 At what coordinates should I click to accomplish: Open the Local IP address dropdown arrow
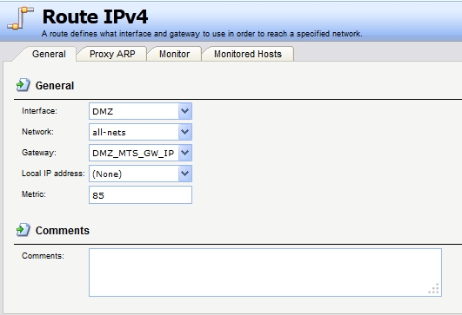(x=185, y=174)
